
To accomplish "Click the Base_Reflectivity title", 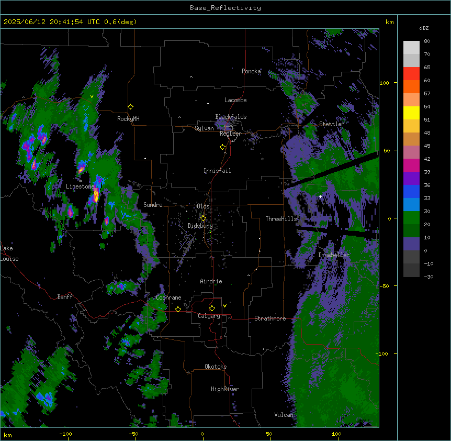I will [x=225, y=8].
